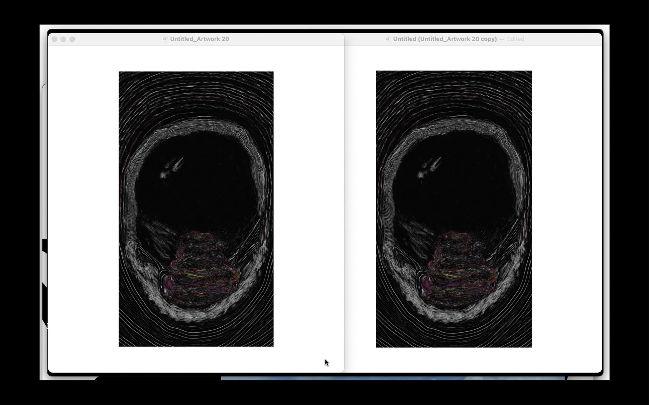Click the Untitled (Untitled_Artwork 20 copy) title
This screenshot has width=649, height=405.
[x=445, y=39]
